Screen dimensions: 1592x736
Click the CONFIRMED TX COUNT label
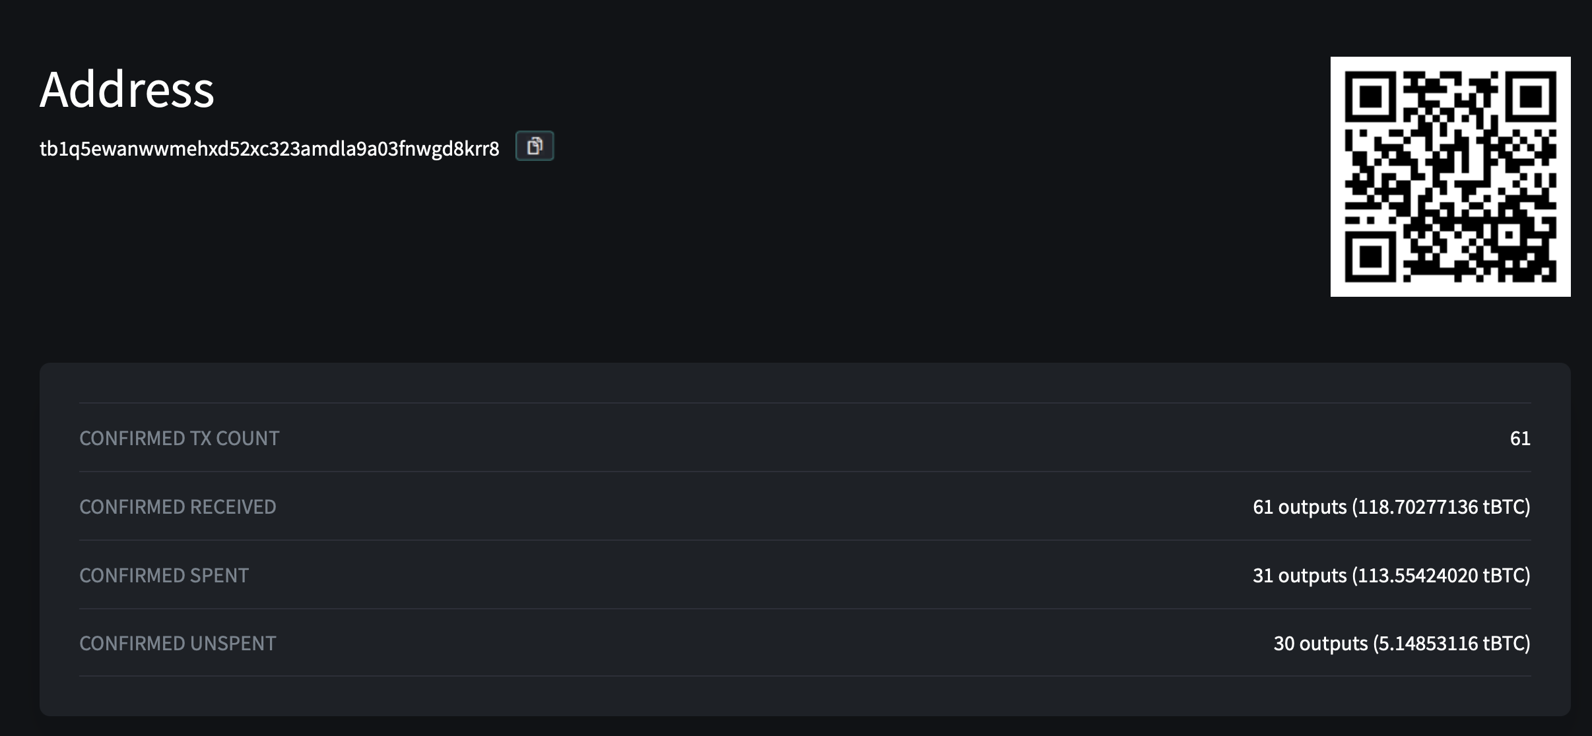(179, 439)
